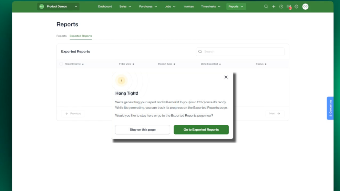Click Go to Exported Reports button
The image size is (340, 191).
click(x=201, y=130)
